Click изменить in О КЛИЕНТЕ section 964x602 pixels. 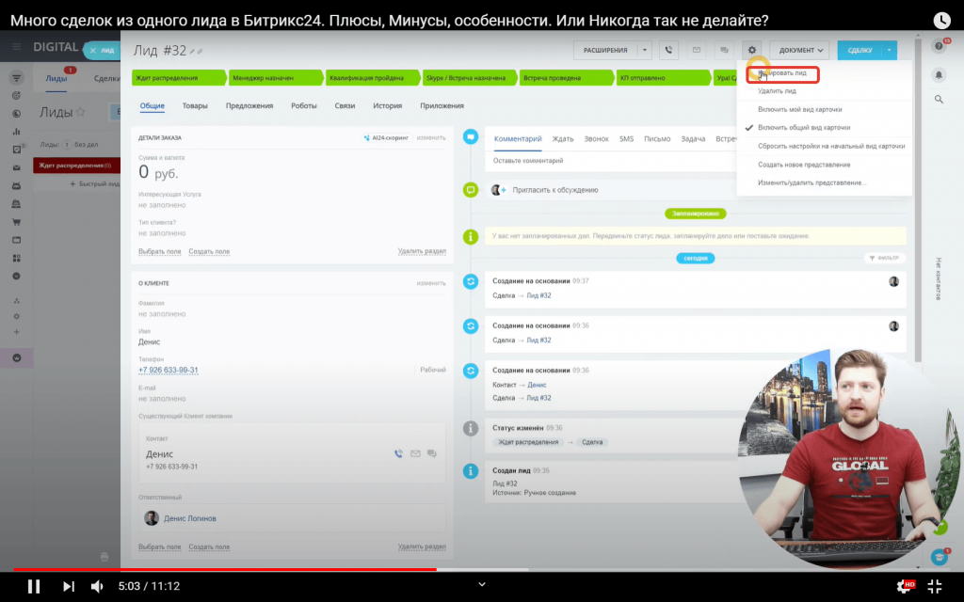pyautogui.click(x=431, y=283)
